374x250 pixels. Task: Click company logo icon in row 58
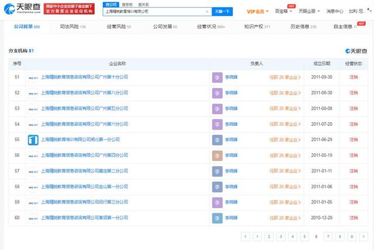[33, 187]
